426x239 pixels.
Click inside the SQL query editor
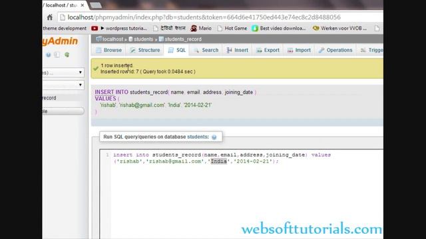(241, 194)
